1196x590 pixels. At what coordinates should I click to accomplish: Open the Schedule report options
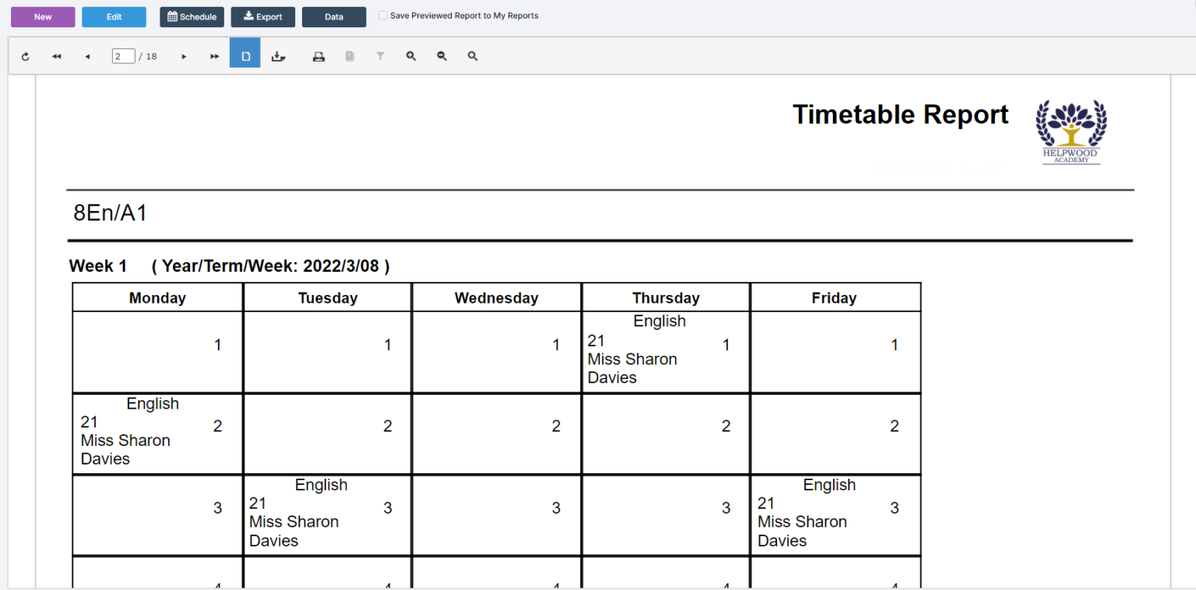coord(192,16)
